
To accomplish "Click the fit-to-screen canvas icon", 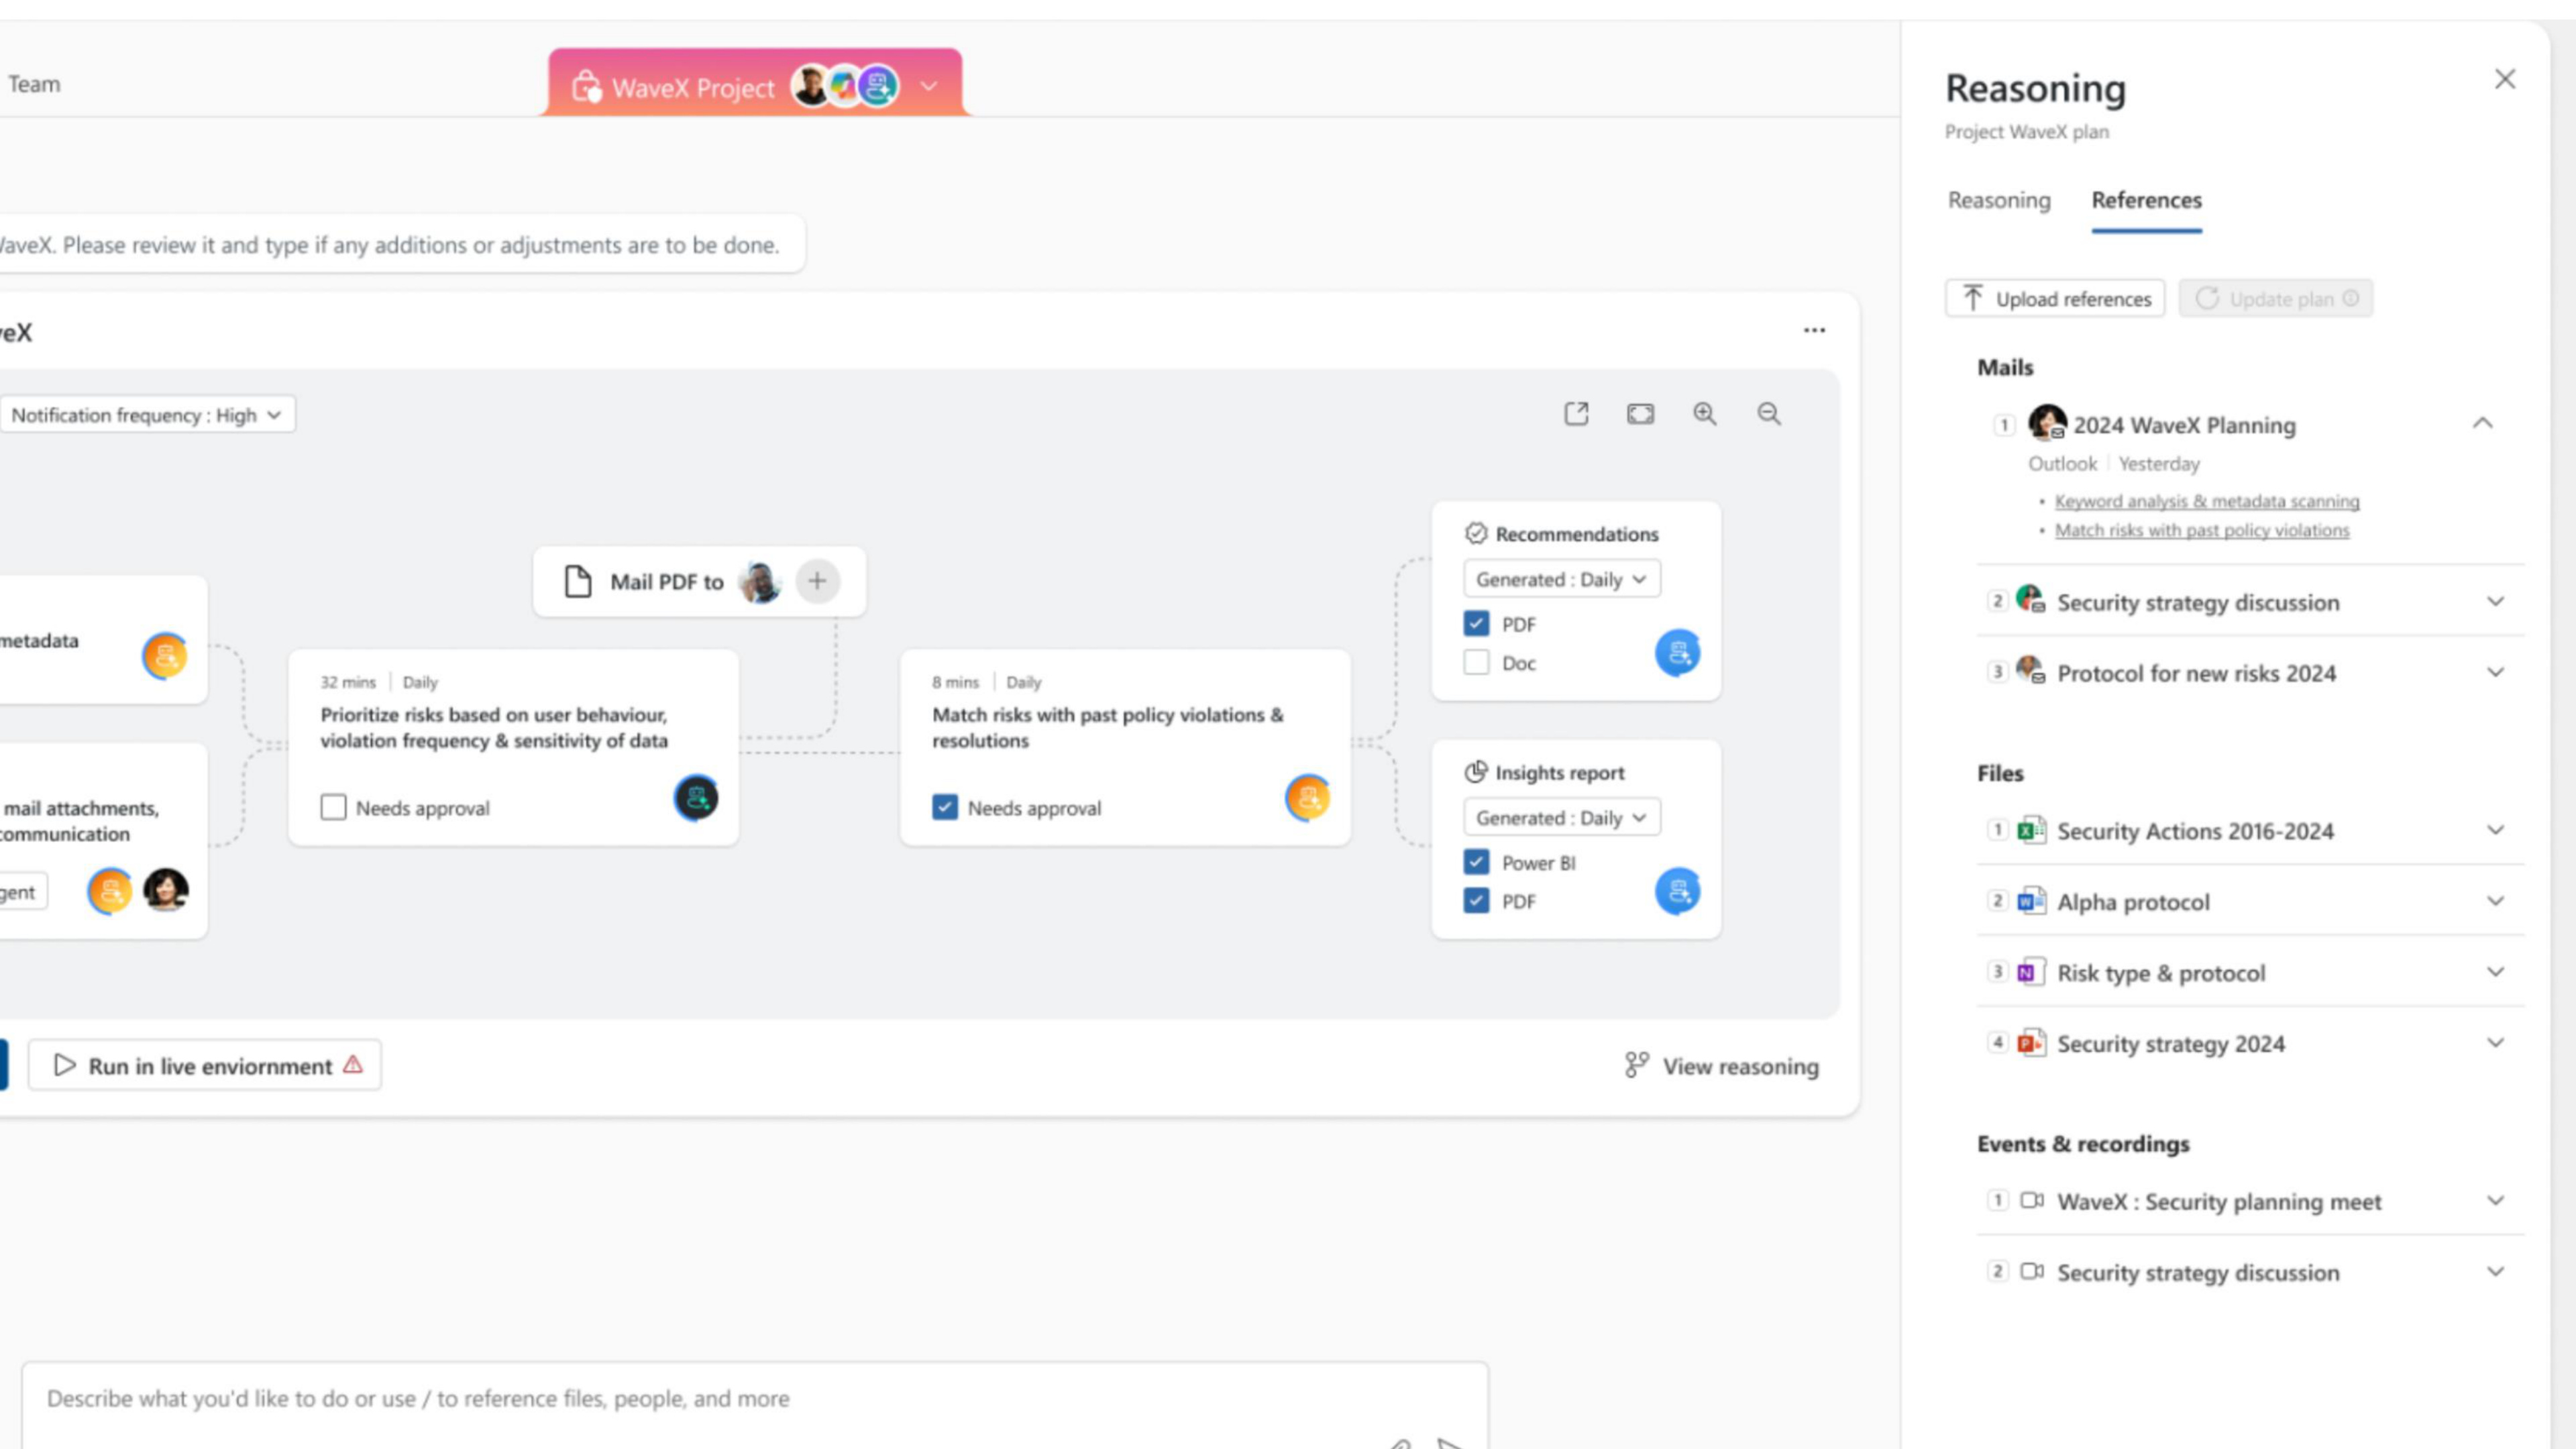I will [x=1640, y=414].
